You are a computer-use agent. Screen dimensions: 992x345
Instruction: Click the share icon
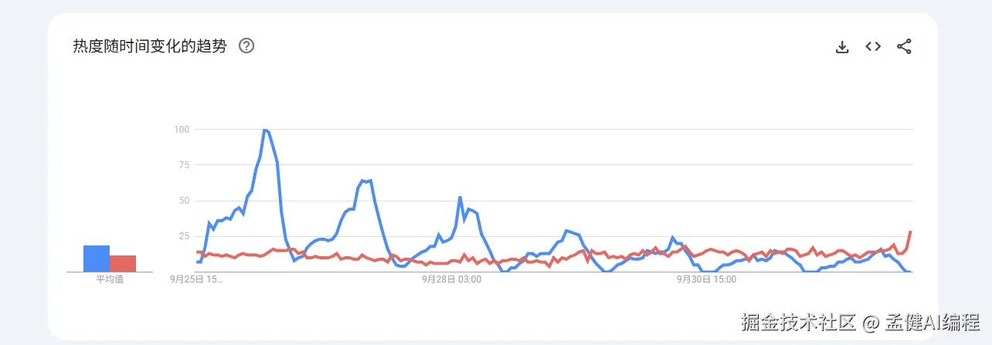(x=904, y=46)
